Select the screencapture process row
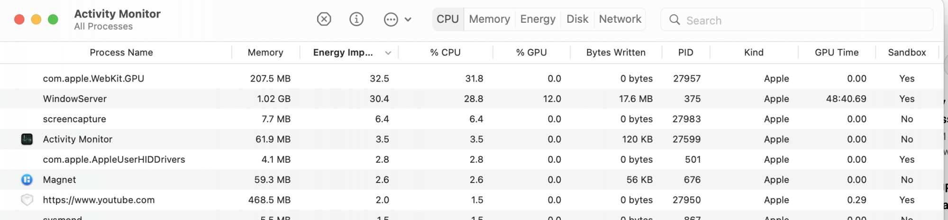This screenshot has width=948, height=220. [472, 119]
